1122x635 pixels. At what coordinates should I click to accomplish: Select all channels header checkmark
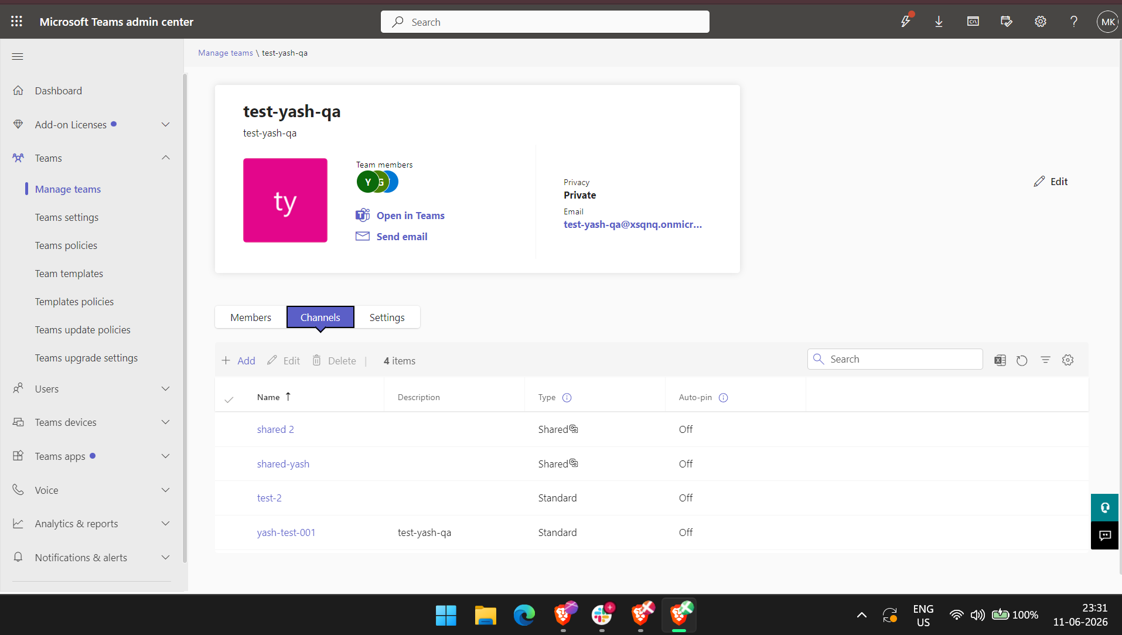click(x=229, y=399)
